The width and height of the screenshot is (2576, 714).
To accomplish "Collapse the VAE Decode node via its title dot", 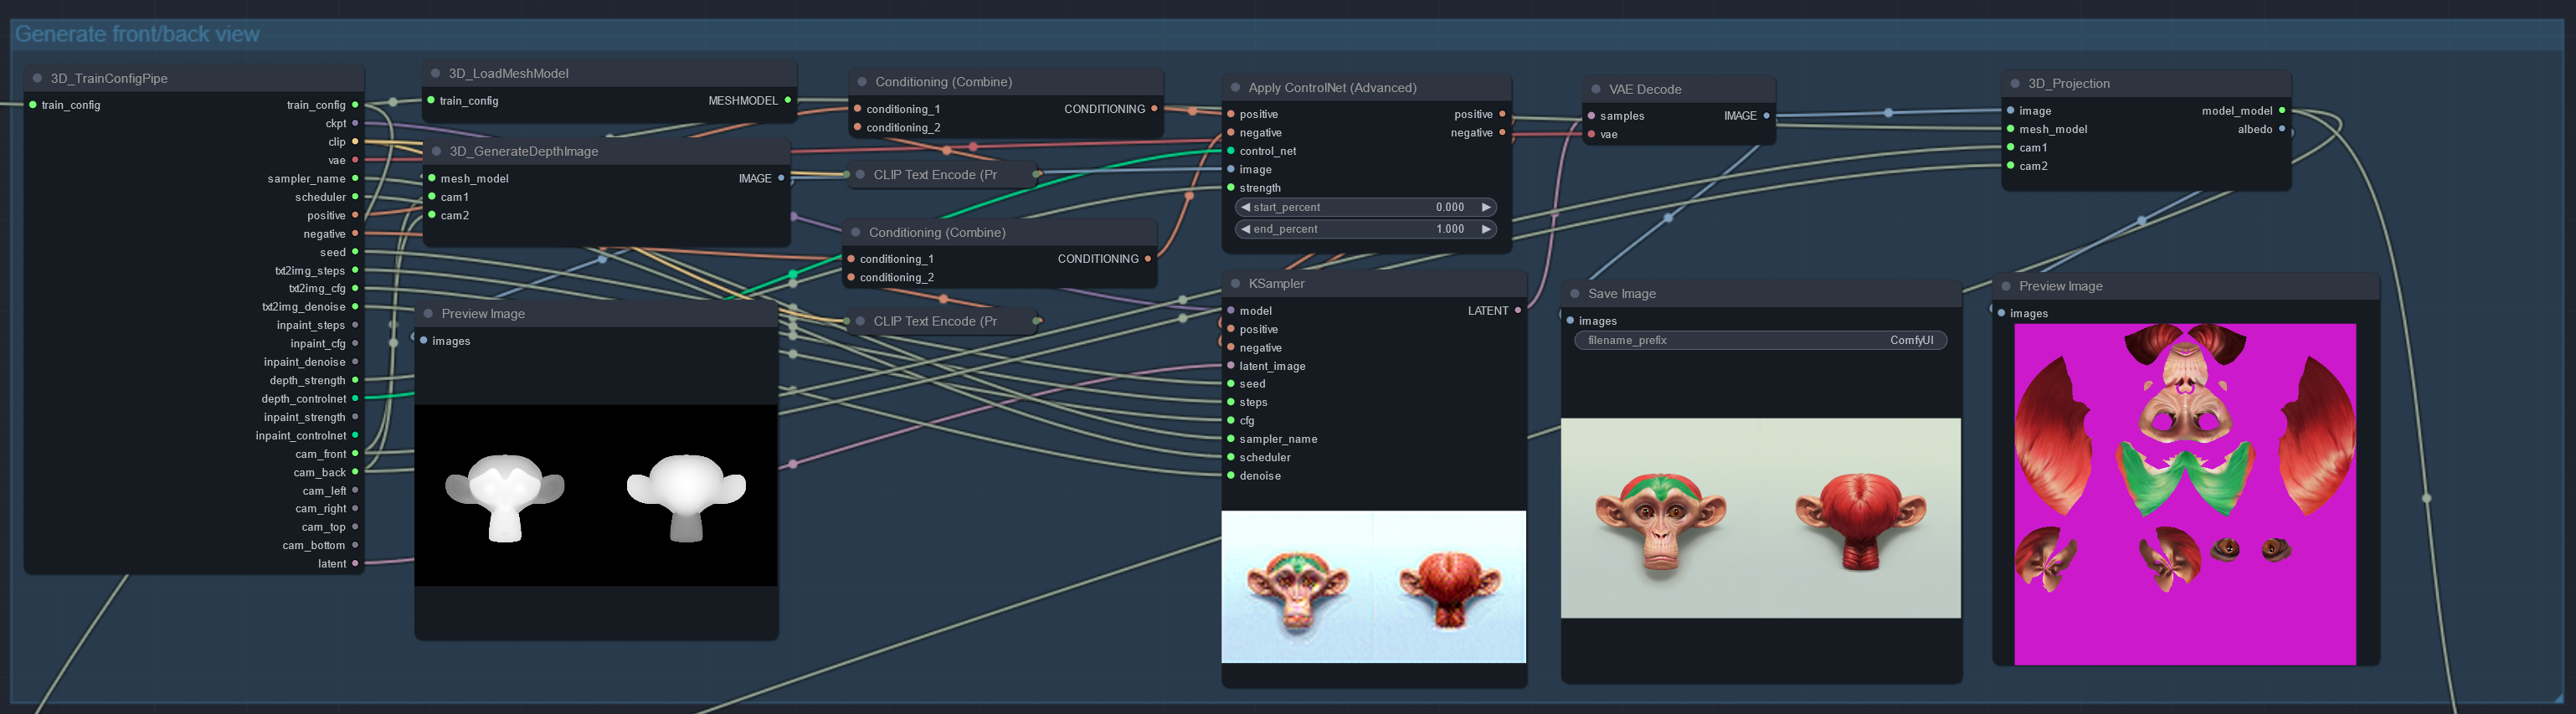I will 1596,90.
